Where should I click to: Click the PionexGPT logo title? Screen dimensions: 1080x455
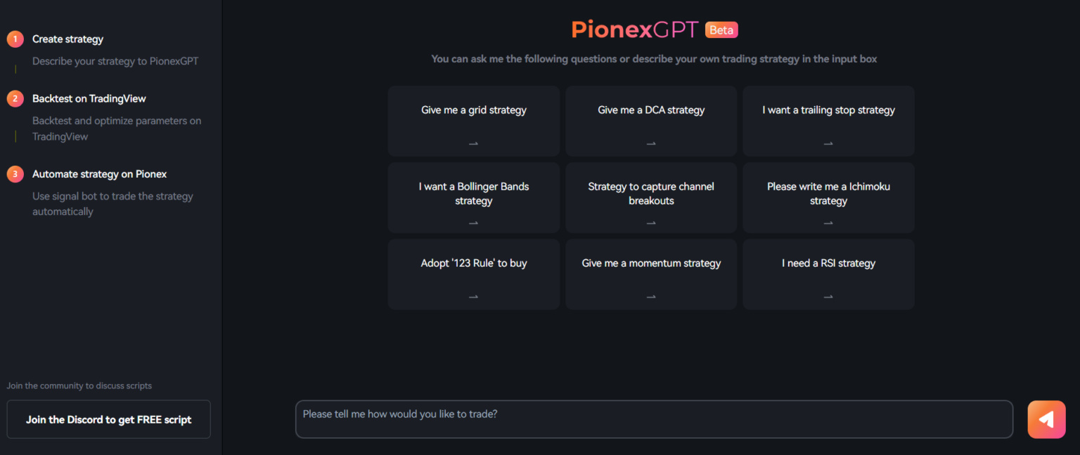pos(635,30)
